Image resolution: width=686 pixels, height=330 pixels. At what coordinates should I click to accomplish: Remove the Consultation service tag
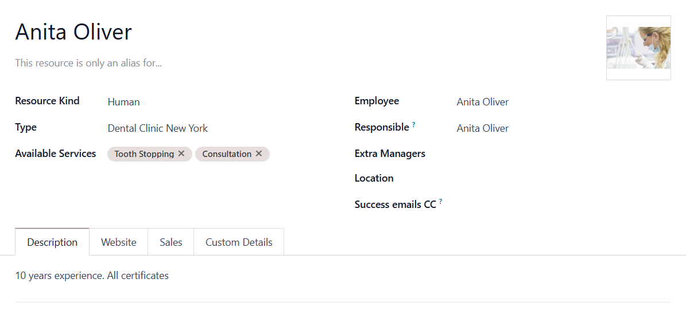[x=258, y=154]
